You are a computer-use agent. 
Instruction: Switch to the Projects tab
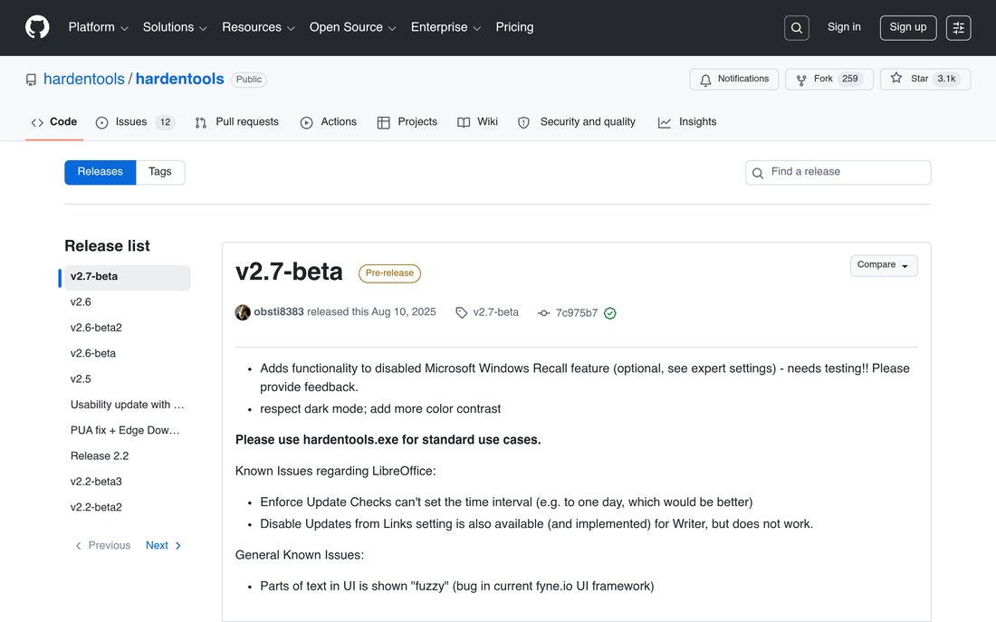click(407, 122)
